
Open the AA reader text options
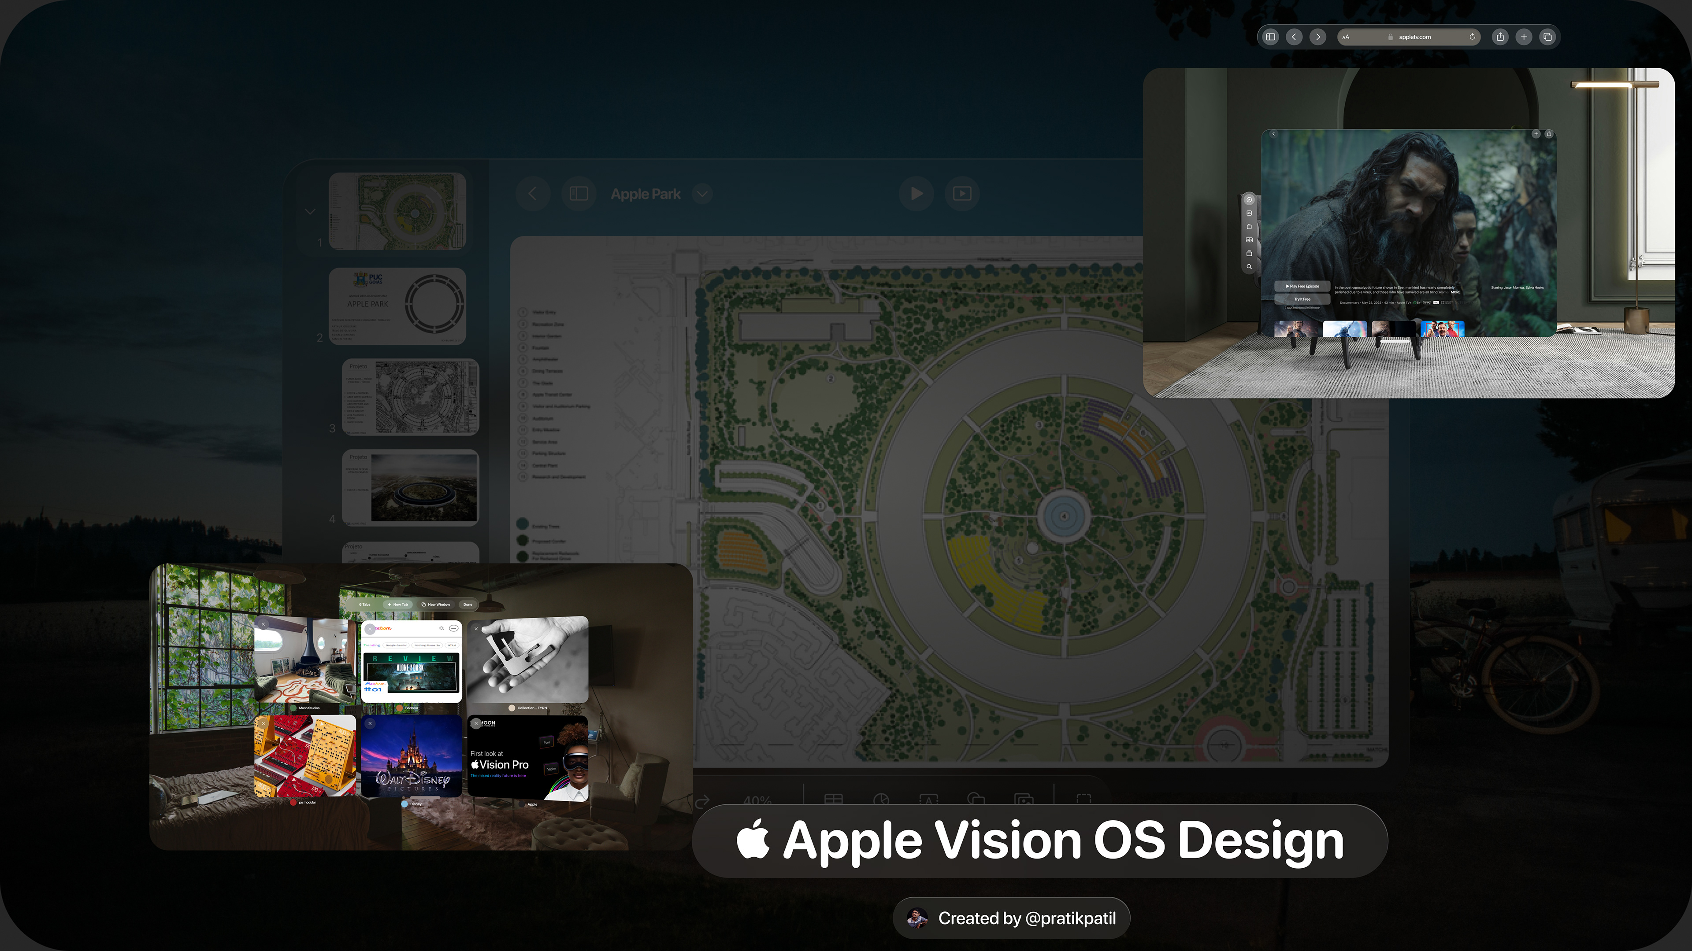[x=1346, y=37]
